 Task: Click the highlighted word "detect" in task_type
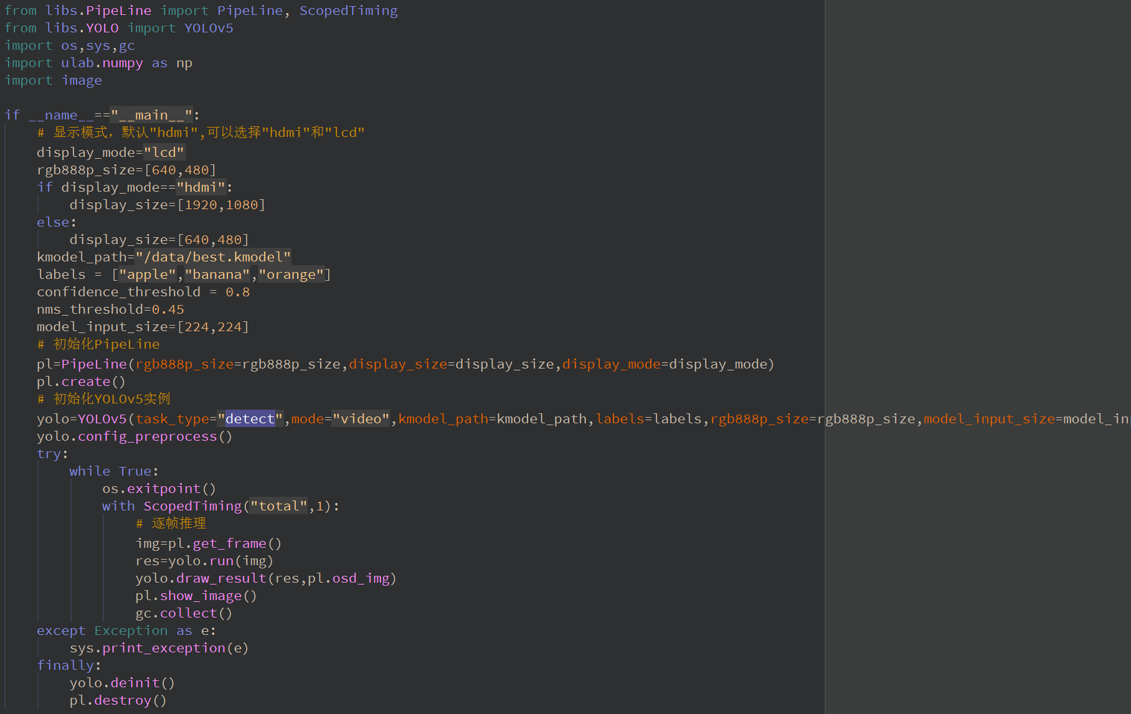[x=250, y=419]
